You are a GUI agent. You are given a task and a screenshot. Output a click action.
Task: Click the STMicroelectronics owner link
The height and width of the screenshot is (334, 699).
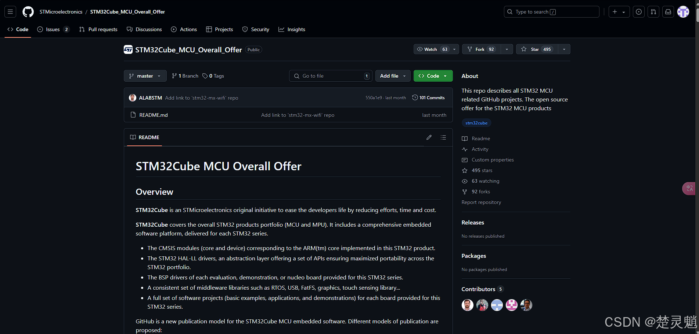pos(61,12)
